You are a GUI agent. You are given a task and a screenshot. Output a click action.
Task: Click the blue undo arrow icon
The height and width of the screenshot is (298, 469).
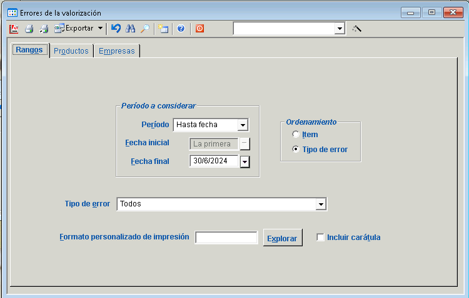click(x=116, y=29)
